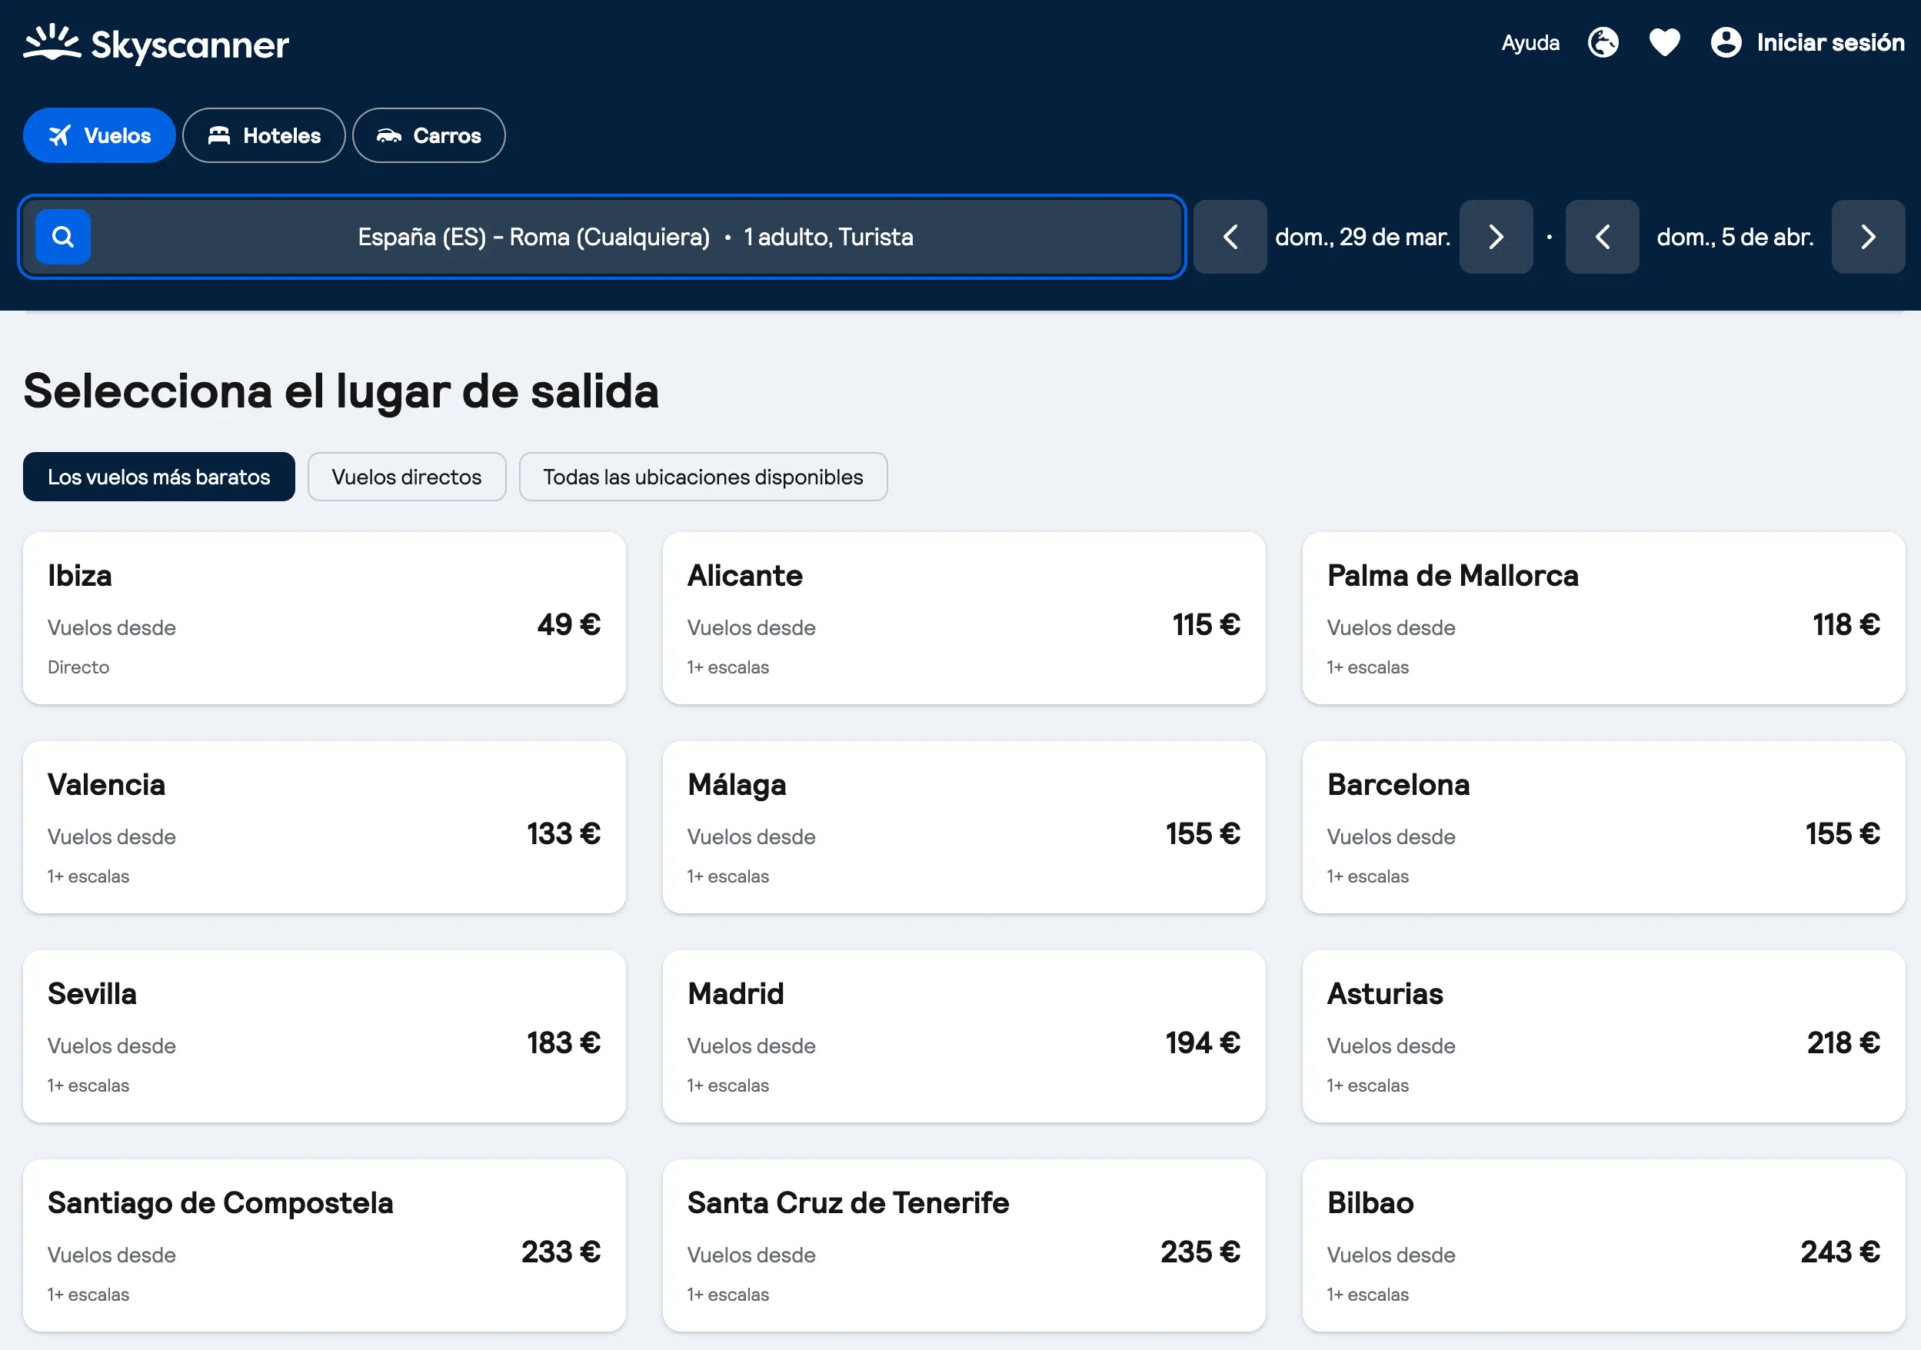This screenshot has height=1350, width=1921.
Task: Switch to the Hoteles tab
Action: (x=264, y=135)
